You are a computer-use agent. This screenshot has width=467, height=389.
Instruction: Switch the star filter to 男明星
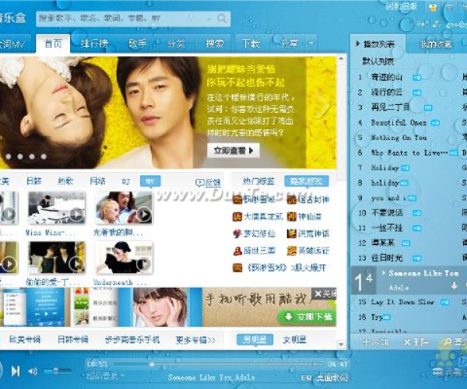(x=255, y=339)
